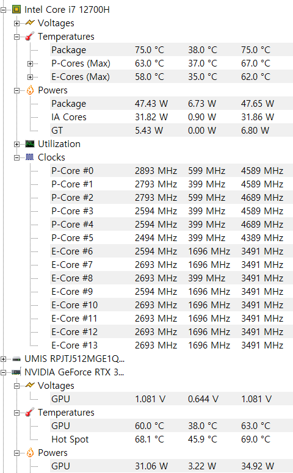The height and width of the screenshot is (473, 293).
Task: Select the E-Core #13 clock row
Action: tap(172, 345)
